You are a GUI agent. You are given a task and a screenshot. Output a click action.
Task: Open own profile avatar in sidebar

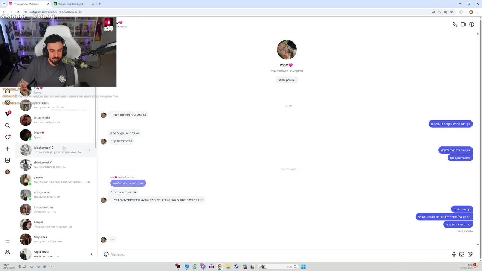(8, 172)
